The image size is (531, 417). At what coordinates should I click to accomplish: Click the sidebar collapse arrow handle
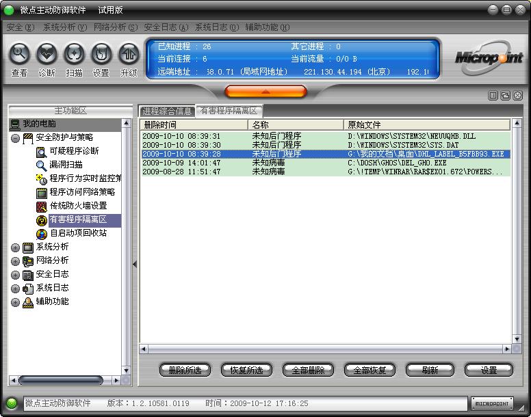135,264
